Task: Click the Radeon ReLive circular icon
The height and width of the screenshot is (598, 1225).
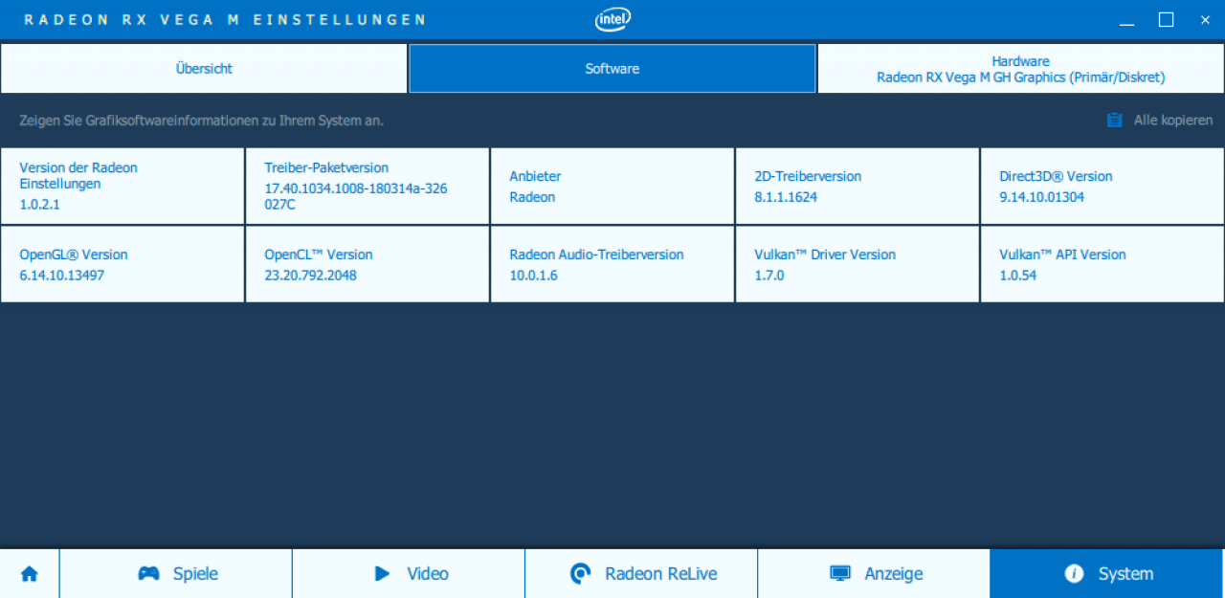Action: click(580, 574)
